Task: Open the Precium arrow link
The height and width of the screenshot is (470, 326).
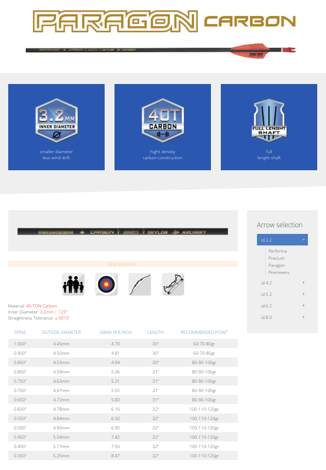Action: click(x=276, y=258)
